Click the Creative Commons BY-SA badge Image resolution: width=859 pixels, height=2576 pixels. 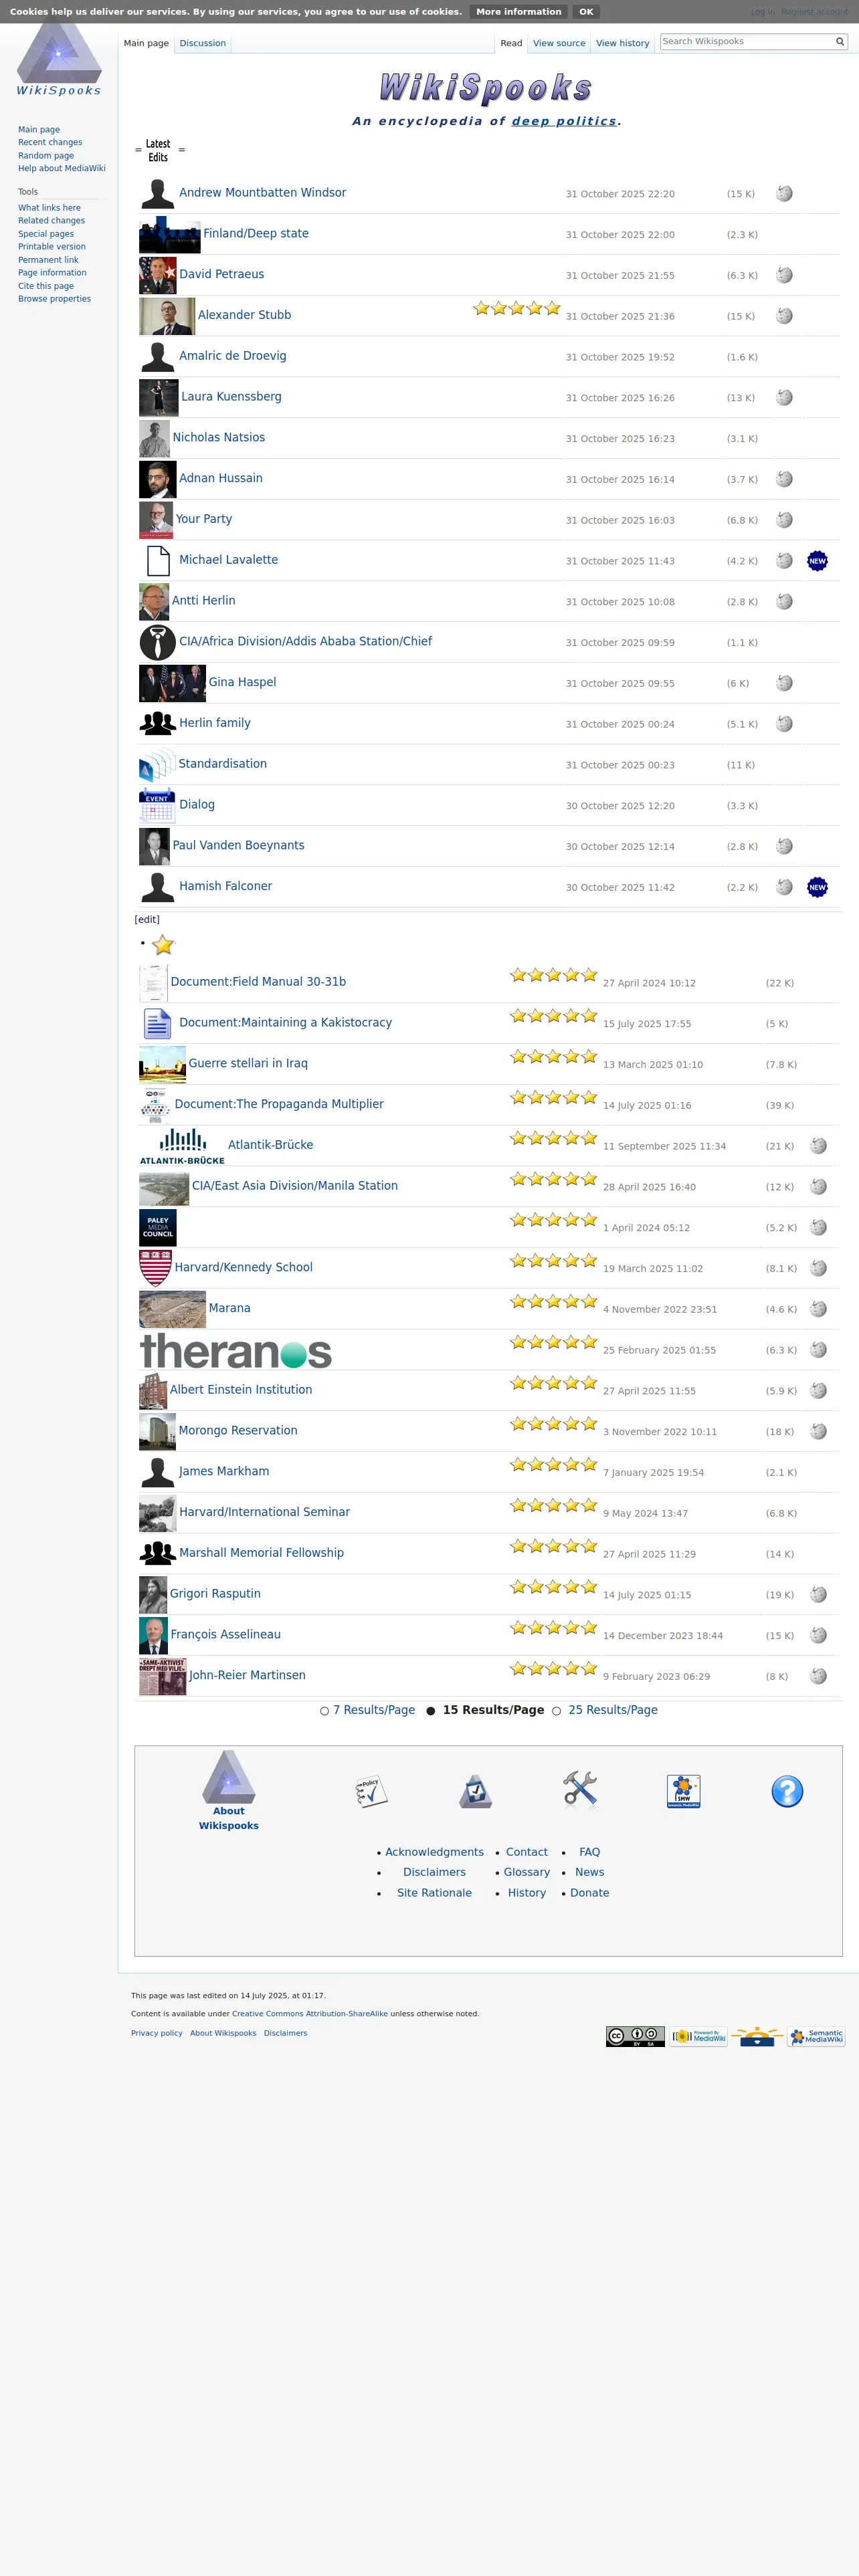(x=635, y=2036)
